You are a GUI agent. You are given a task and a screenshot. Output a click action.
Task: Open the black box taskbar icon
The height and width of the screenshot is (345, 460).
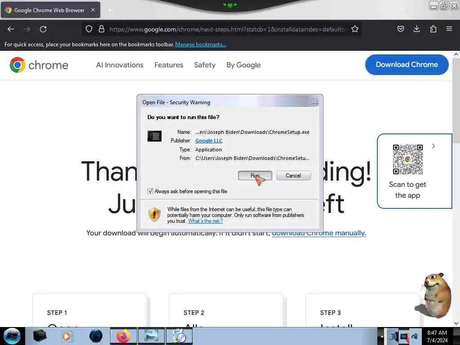click(40, 336)
